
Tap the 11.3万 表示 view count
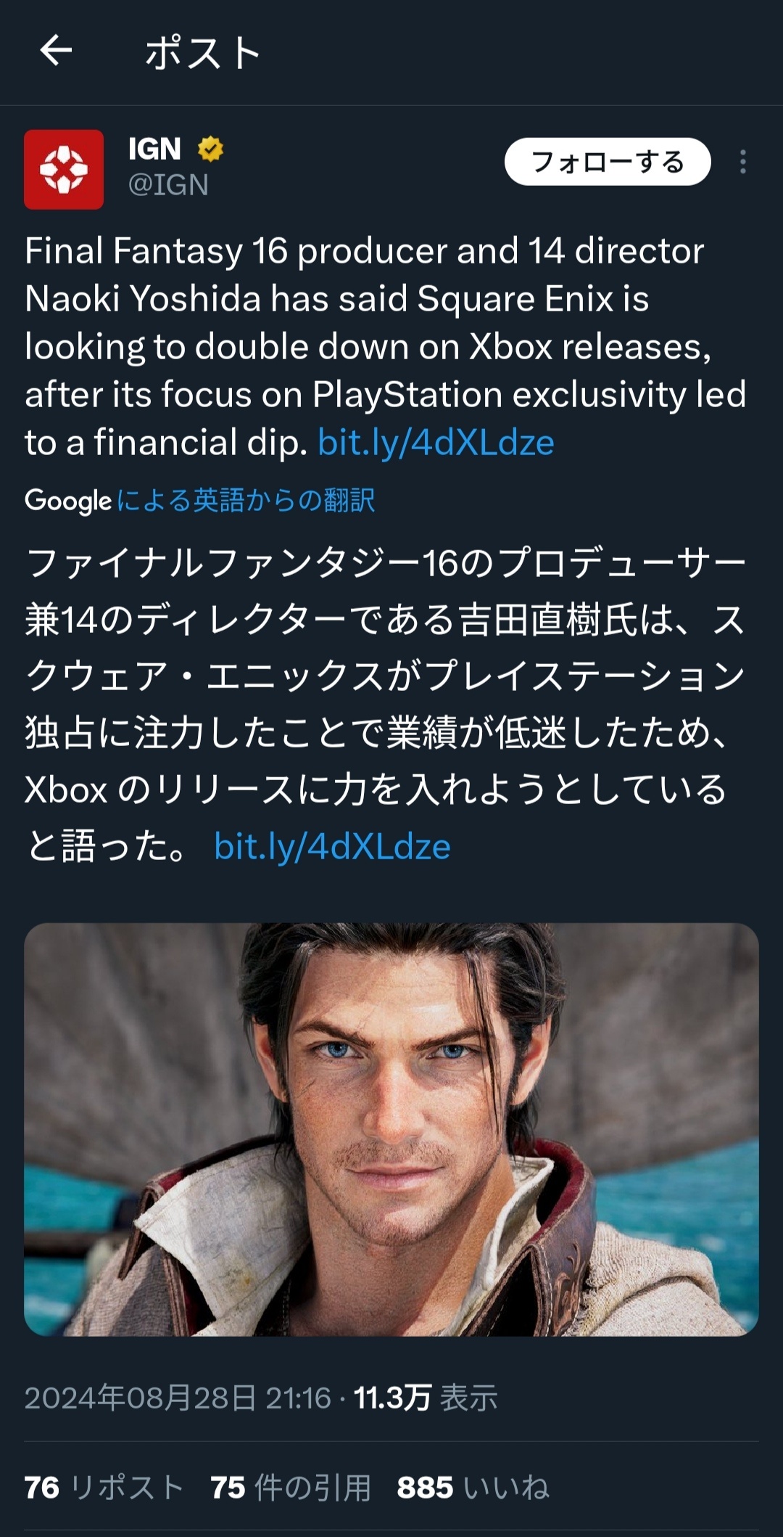426,1398
